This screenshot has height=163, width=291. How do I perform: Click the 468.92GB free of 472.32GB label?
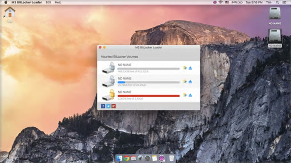[x=133, y=71]
